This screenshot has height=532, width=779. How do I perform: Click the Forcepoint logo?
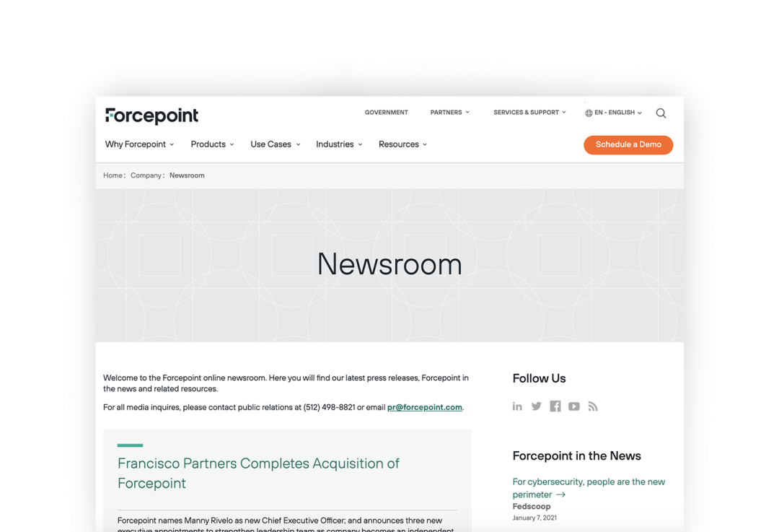[151, 115]
